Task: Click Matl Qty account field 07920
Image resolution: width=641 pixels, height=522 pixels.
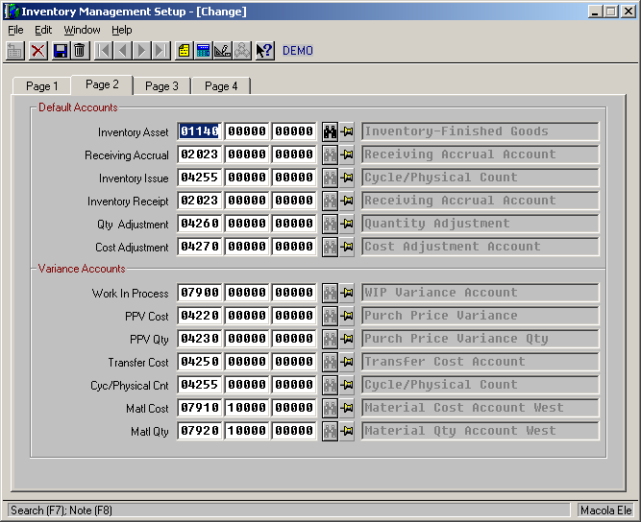Action: (200, 431)
